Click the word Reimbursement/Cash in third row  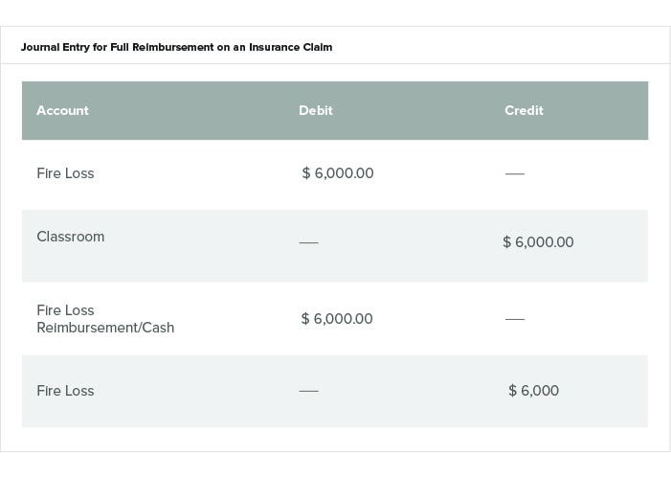pyautogui.click(x=105, y=328)
